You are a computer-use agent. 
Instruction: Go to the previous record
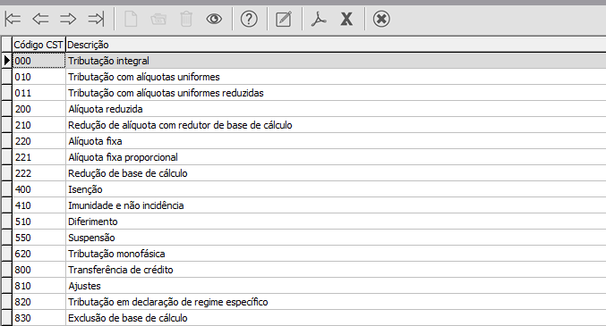40,19
